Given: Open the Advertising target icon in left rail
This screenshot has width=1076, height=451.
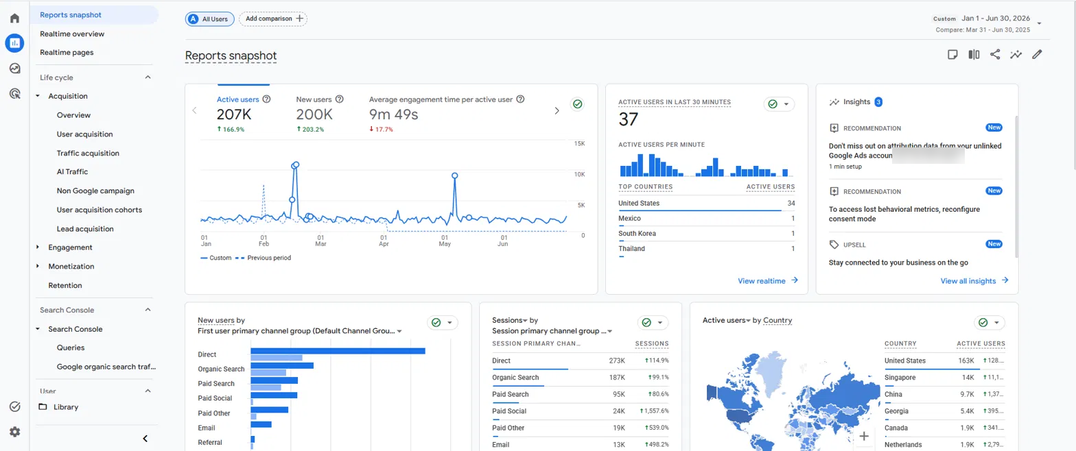Looking at the screenshot, I should click(14, 94).
